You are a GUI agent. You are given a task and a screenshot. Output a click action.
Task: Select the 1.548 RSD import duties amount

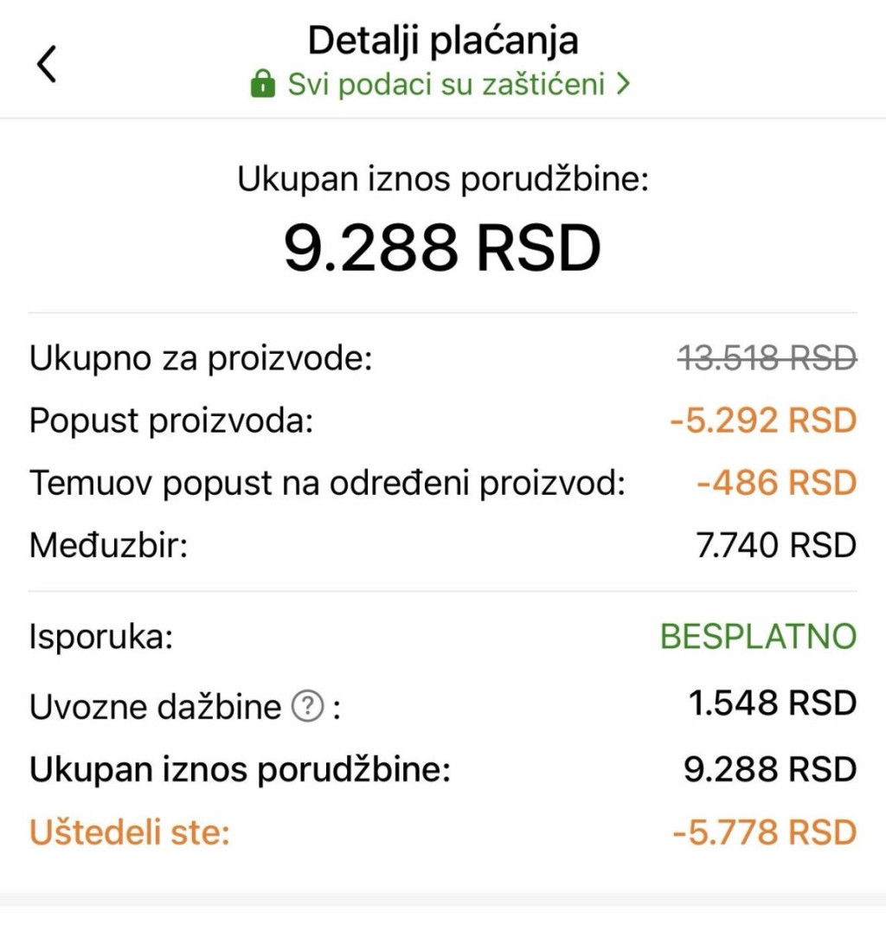(x=773, y=703)
